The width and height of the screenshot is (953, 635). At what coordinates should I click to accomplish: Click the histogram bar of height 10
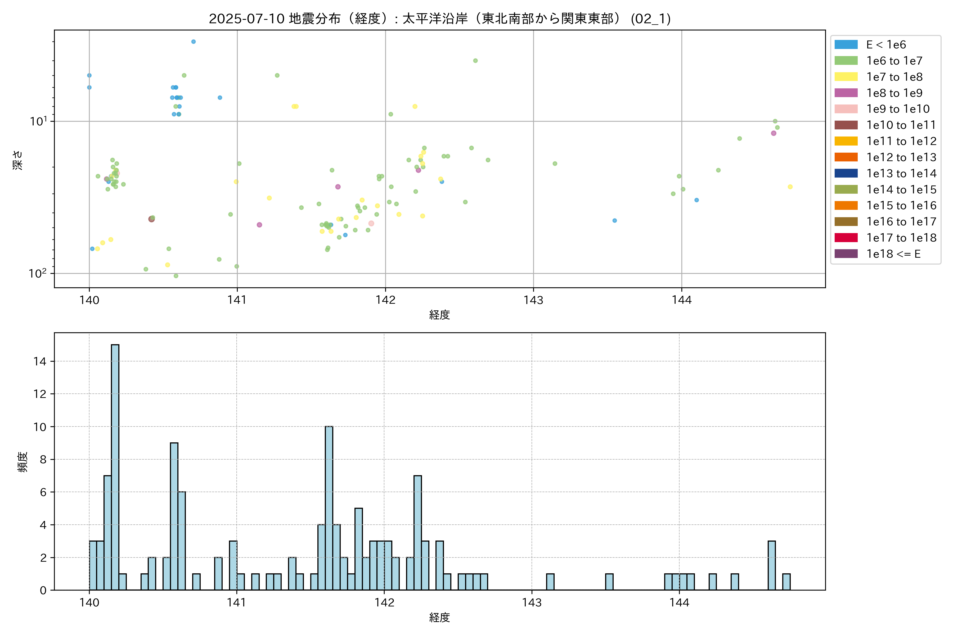(x=329, y=508)
